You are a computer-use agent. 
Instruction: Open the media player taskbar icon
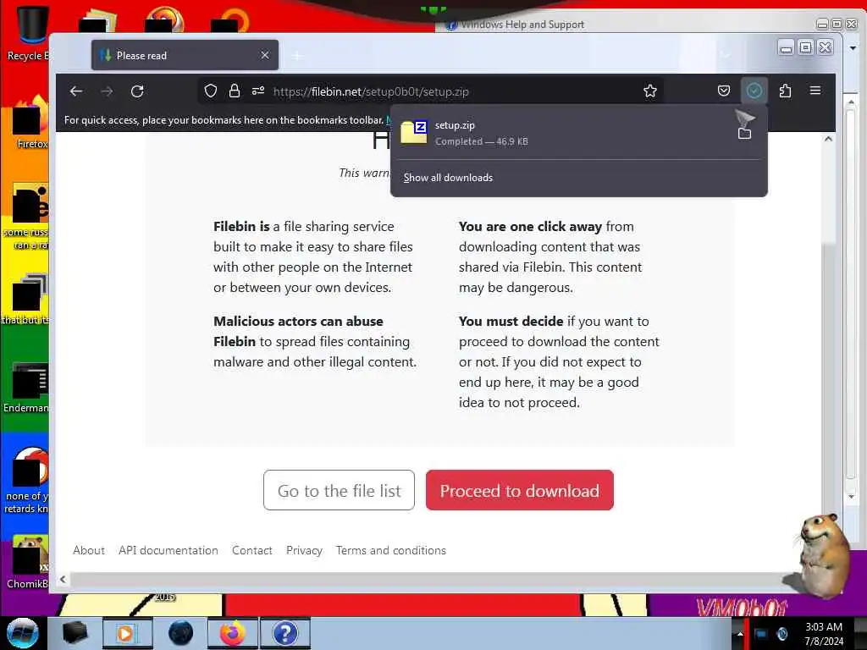pos(127,633)
